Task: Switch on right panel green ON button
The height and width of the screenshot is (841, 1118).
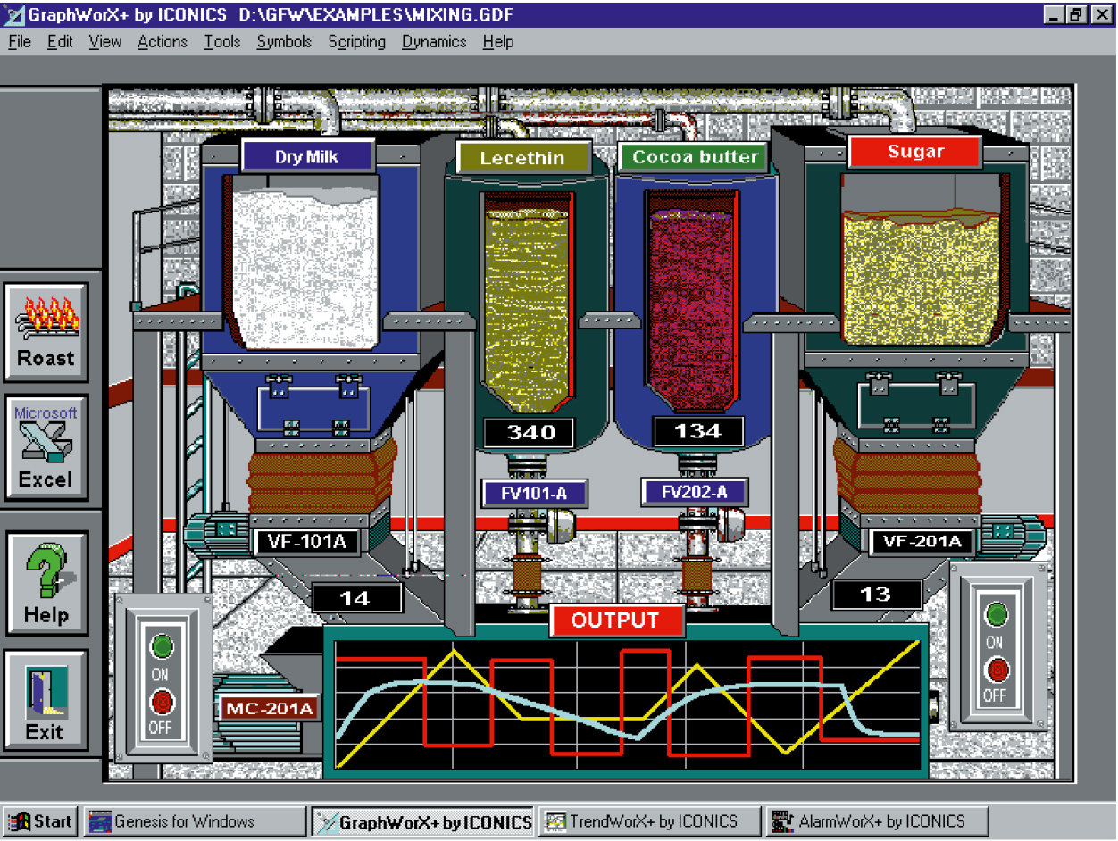Action: [x=995, y=614]
